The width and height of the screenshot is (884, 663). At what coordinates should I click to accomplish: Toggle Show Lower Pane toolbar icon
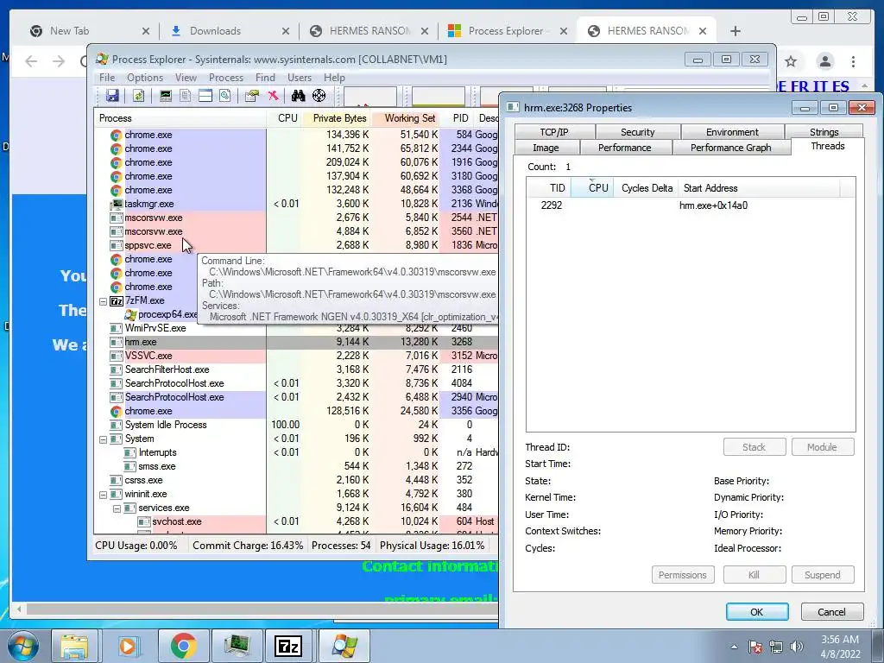205,96
